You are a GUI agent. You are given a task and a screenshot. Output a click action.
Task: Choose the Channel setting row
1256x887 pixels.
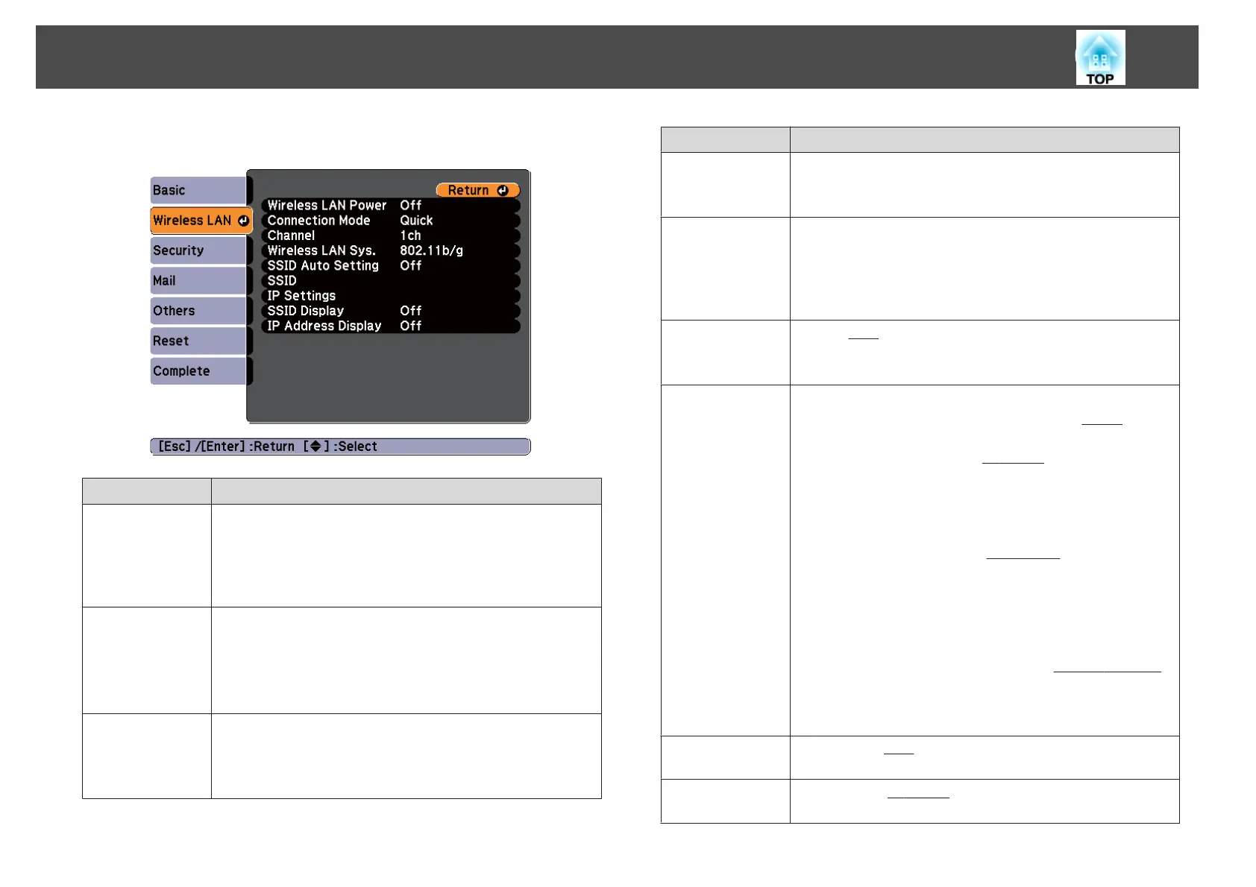point(391,236)
